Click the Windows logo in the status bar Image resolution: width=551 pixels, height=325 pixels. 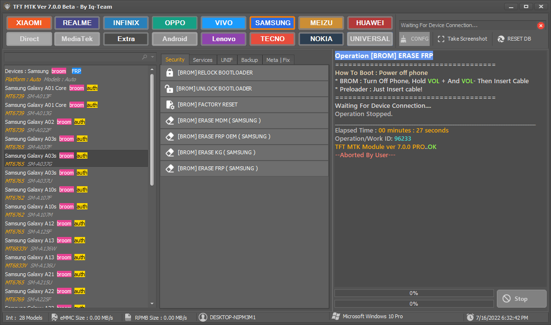pos(336,317)
